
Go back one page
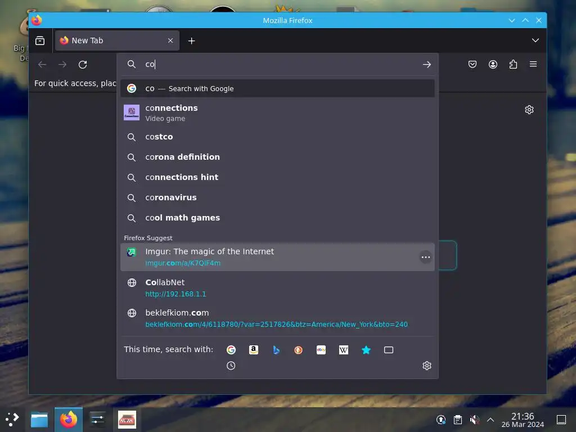click(x=42, y=65)
